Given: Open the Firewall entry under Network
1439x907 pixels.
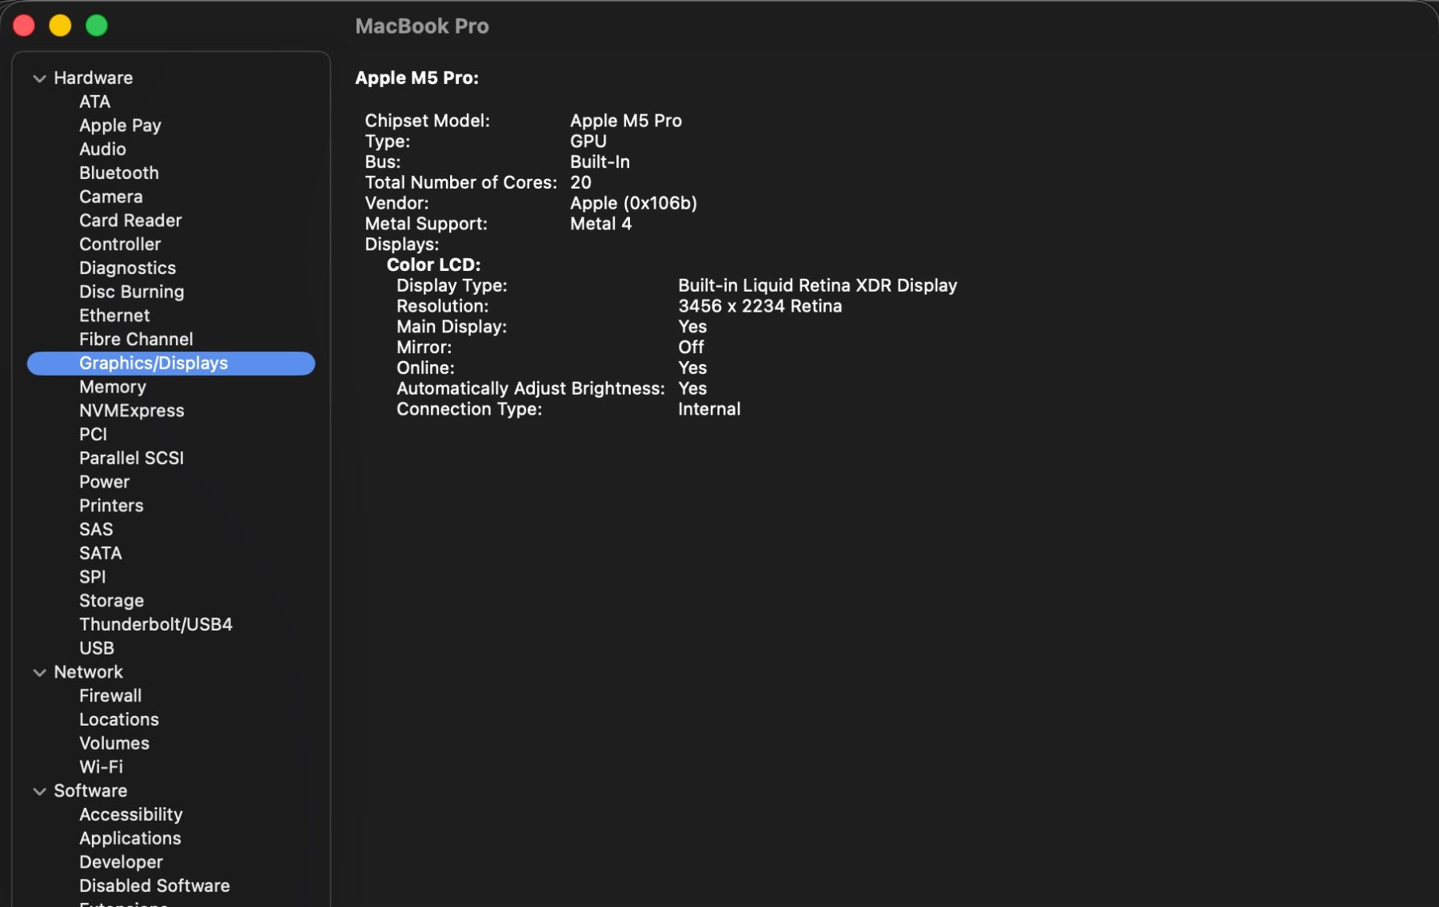Looking at the screenshot, I should point(110,696).
